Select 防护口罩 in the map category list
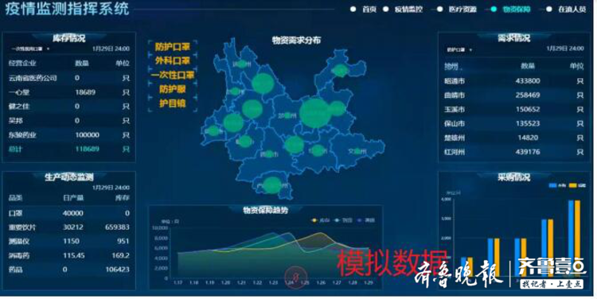This screenshot has height=299, width=597. pyautogui.click(x=173, y=47)
